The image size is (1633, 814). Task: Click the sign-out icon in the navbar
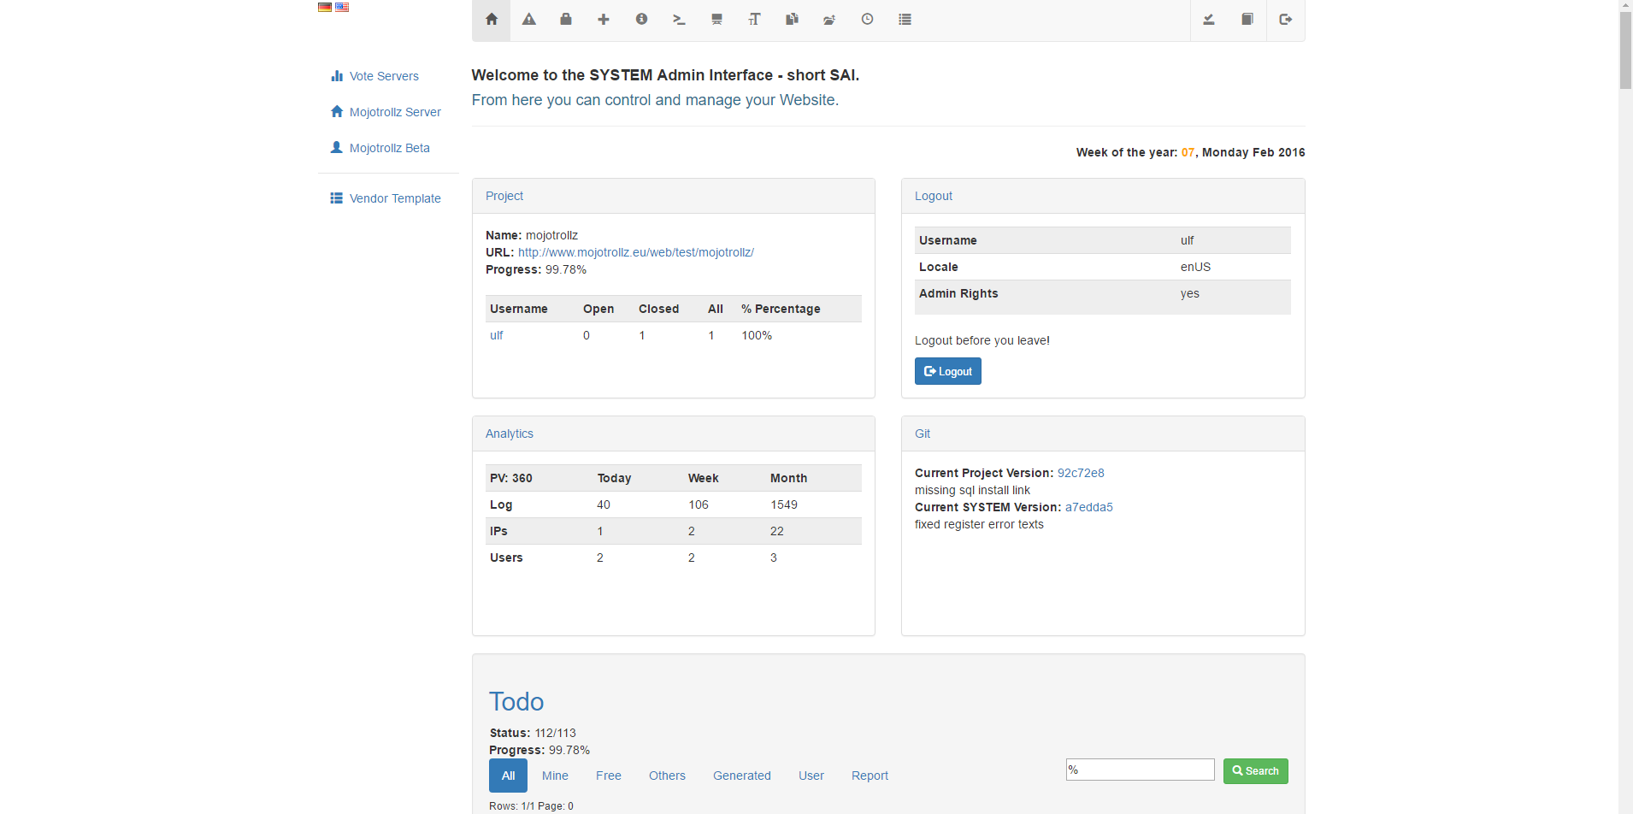click(x=1285, y=20)
